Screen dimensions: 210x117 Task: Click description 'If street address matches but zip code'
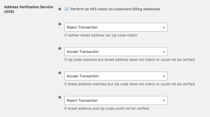tap(129, 84)
